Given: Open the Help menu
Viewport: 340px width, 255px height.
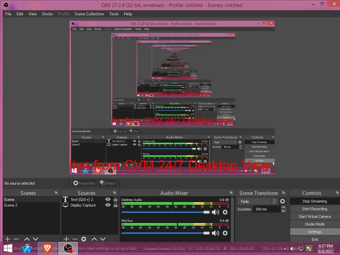Looking at the screenshot, I should coord(128,14).
